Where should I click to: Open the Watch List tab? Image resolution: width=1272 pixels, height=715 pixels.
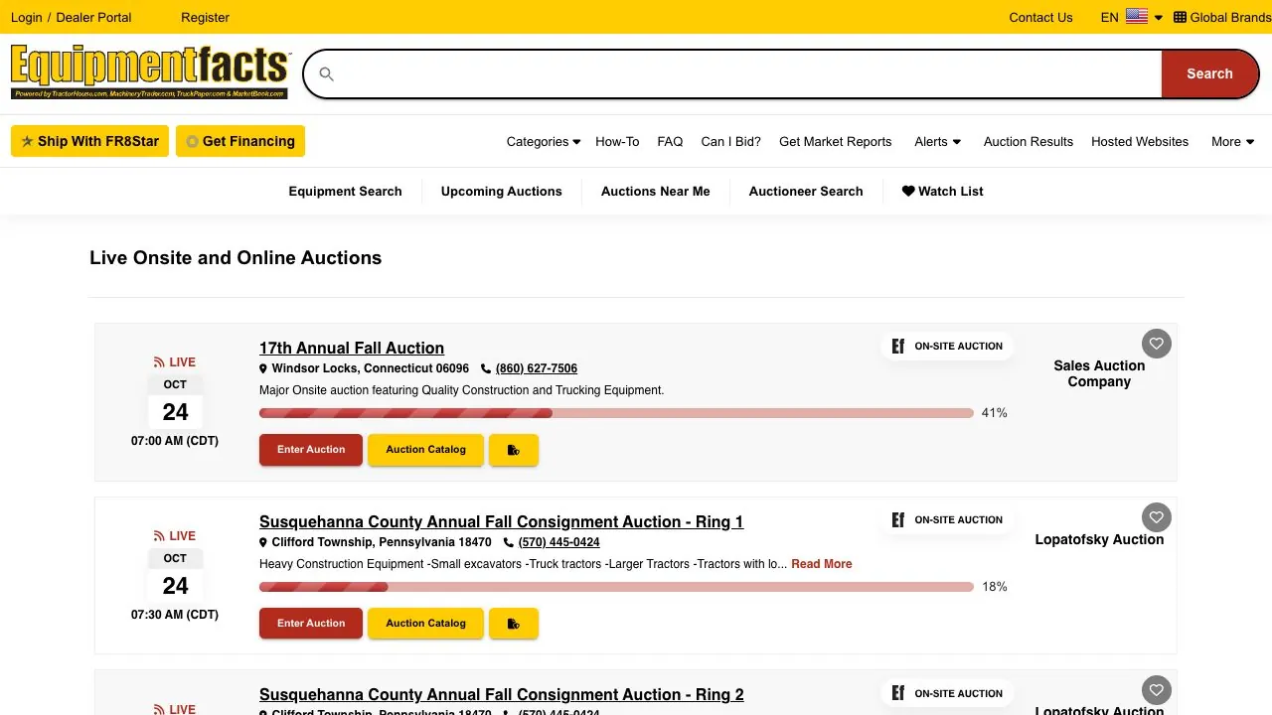point(943,192)
